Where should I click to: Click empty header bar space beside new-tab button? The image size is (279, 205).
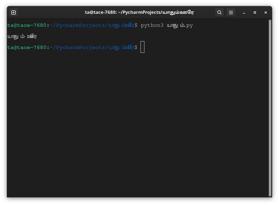(50, 12)
